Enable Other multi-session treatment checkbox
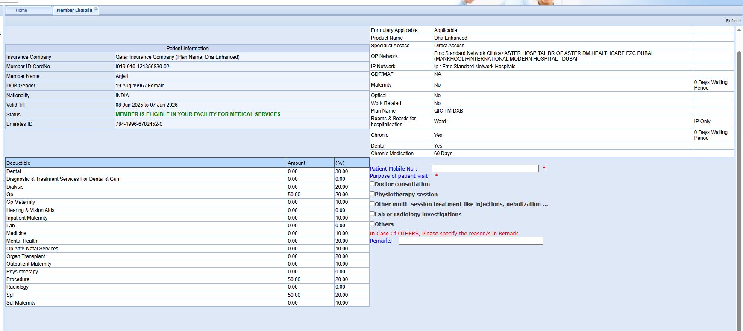 372,204
